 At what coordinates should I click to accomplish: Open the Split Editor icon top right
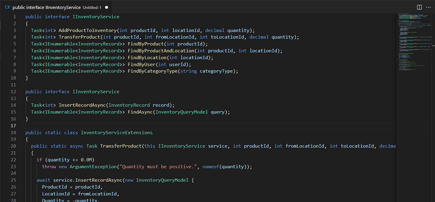point(420,7)
